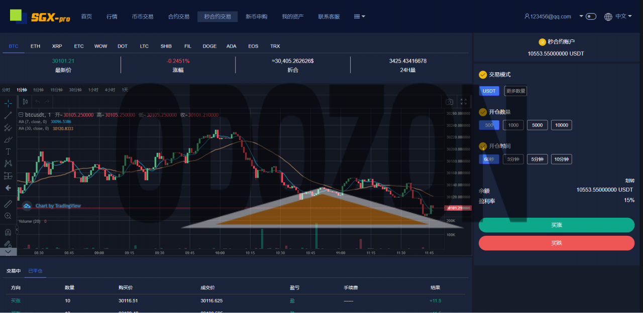Screen dimensions: 643x313
Task: Click the SGX-pro logo
Action: 40,16
